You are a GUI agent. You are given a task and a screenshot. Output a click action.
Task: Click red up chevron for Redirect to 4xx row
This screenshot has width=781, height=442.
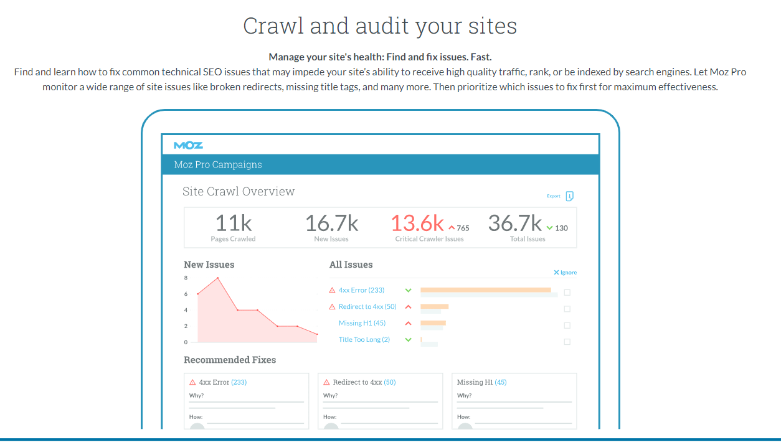coord(409,306)
